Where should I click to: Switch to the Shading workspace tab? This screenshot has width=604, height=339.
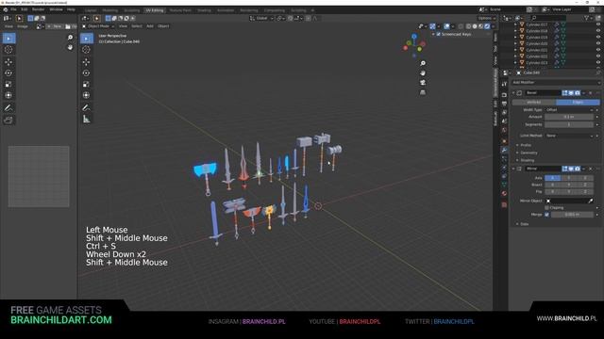204,10
